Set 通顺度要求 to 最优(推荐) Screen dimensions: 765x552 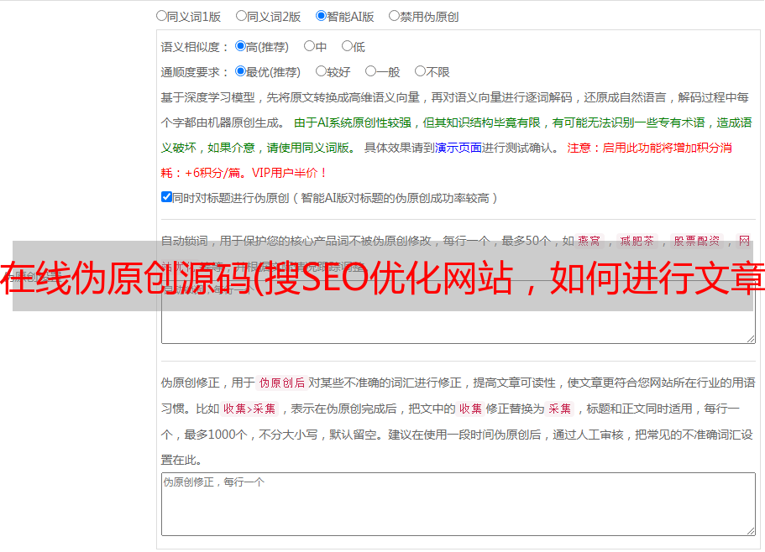[240, 71]
